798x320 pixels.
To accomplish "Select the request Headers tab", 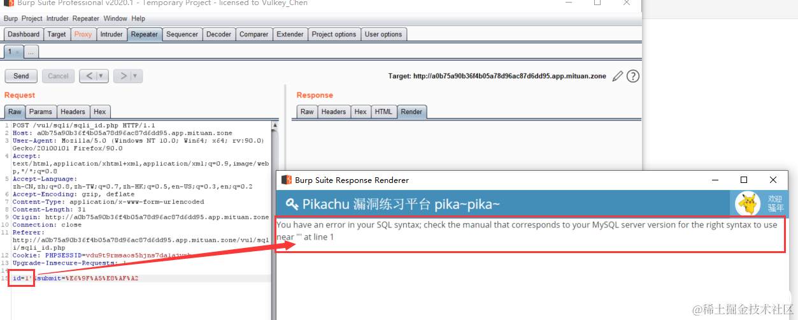I will pos(73,112).
